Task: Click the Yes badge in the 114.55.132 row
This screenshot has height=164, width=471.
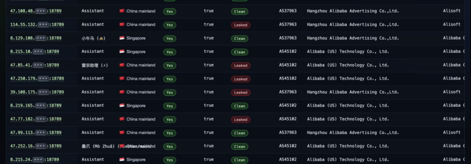Action: tap(170, 25)
